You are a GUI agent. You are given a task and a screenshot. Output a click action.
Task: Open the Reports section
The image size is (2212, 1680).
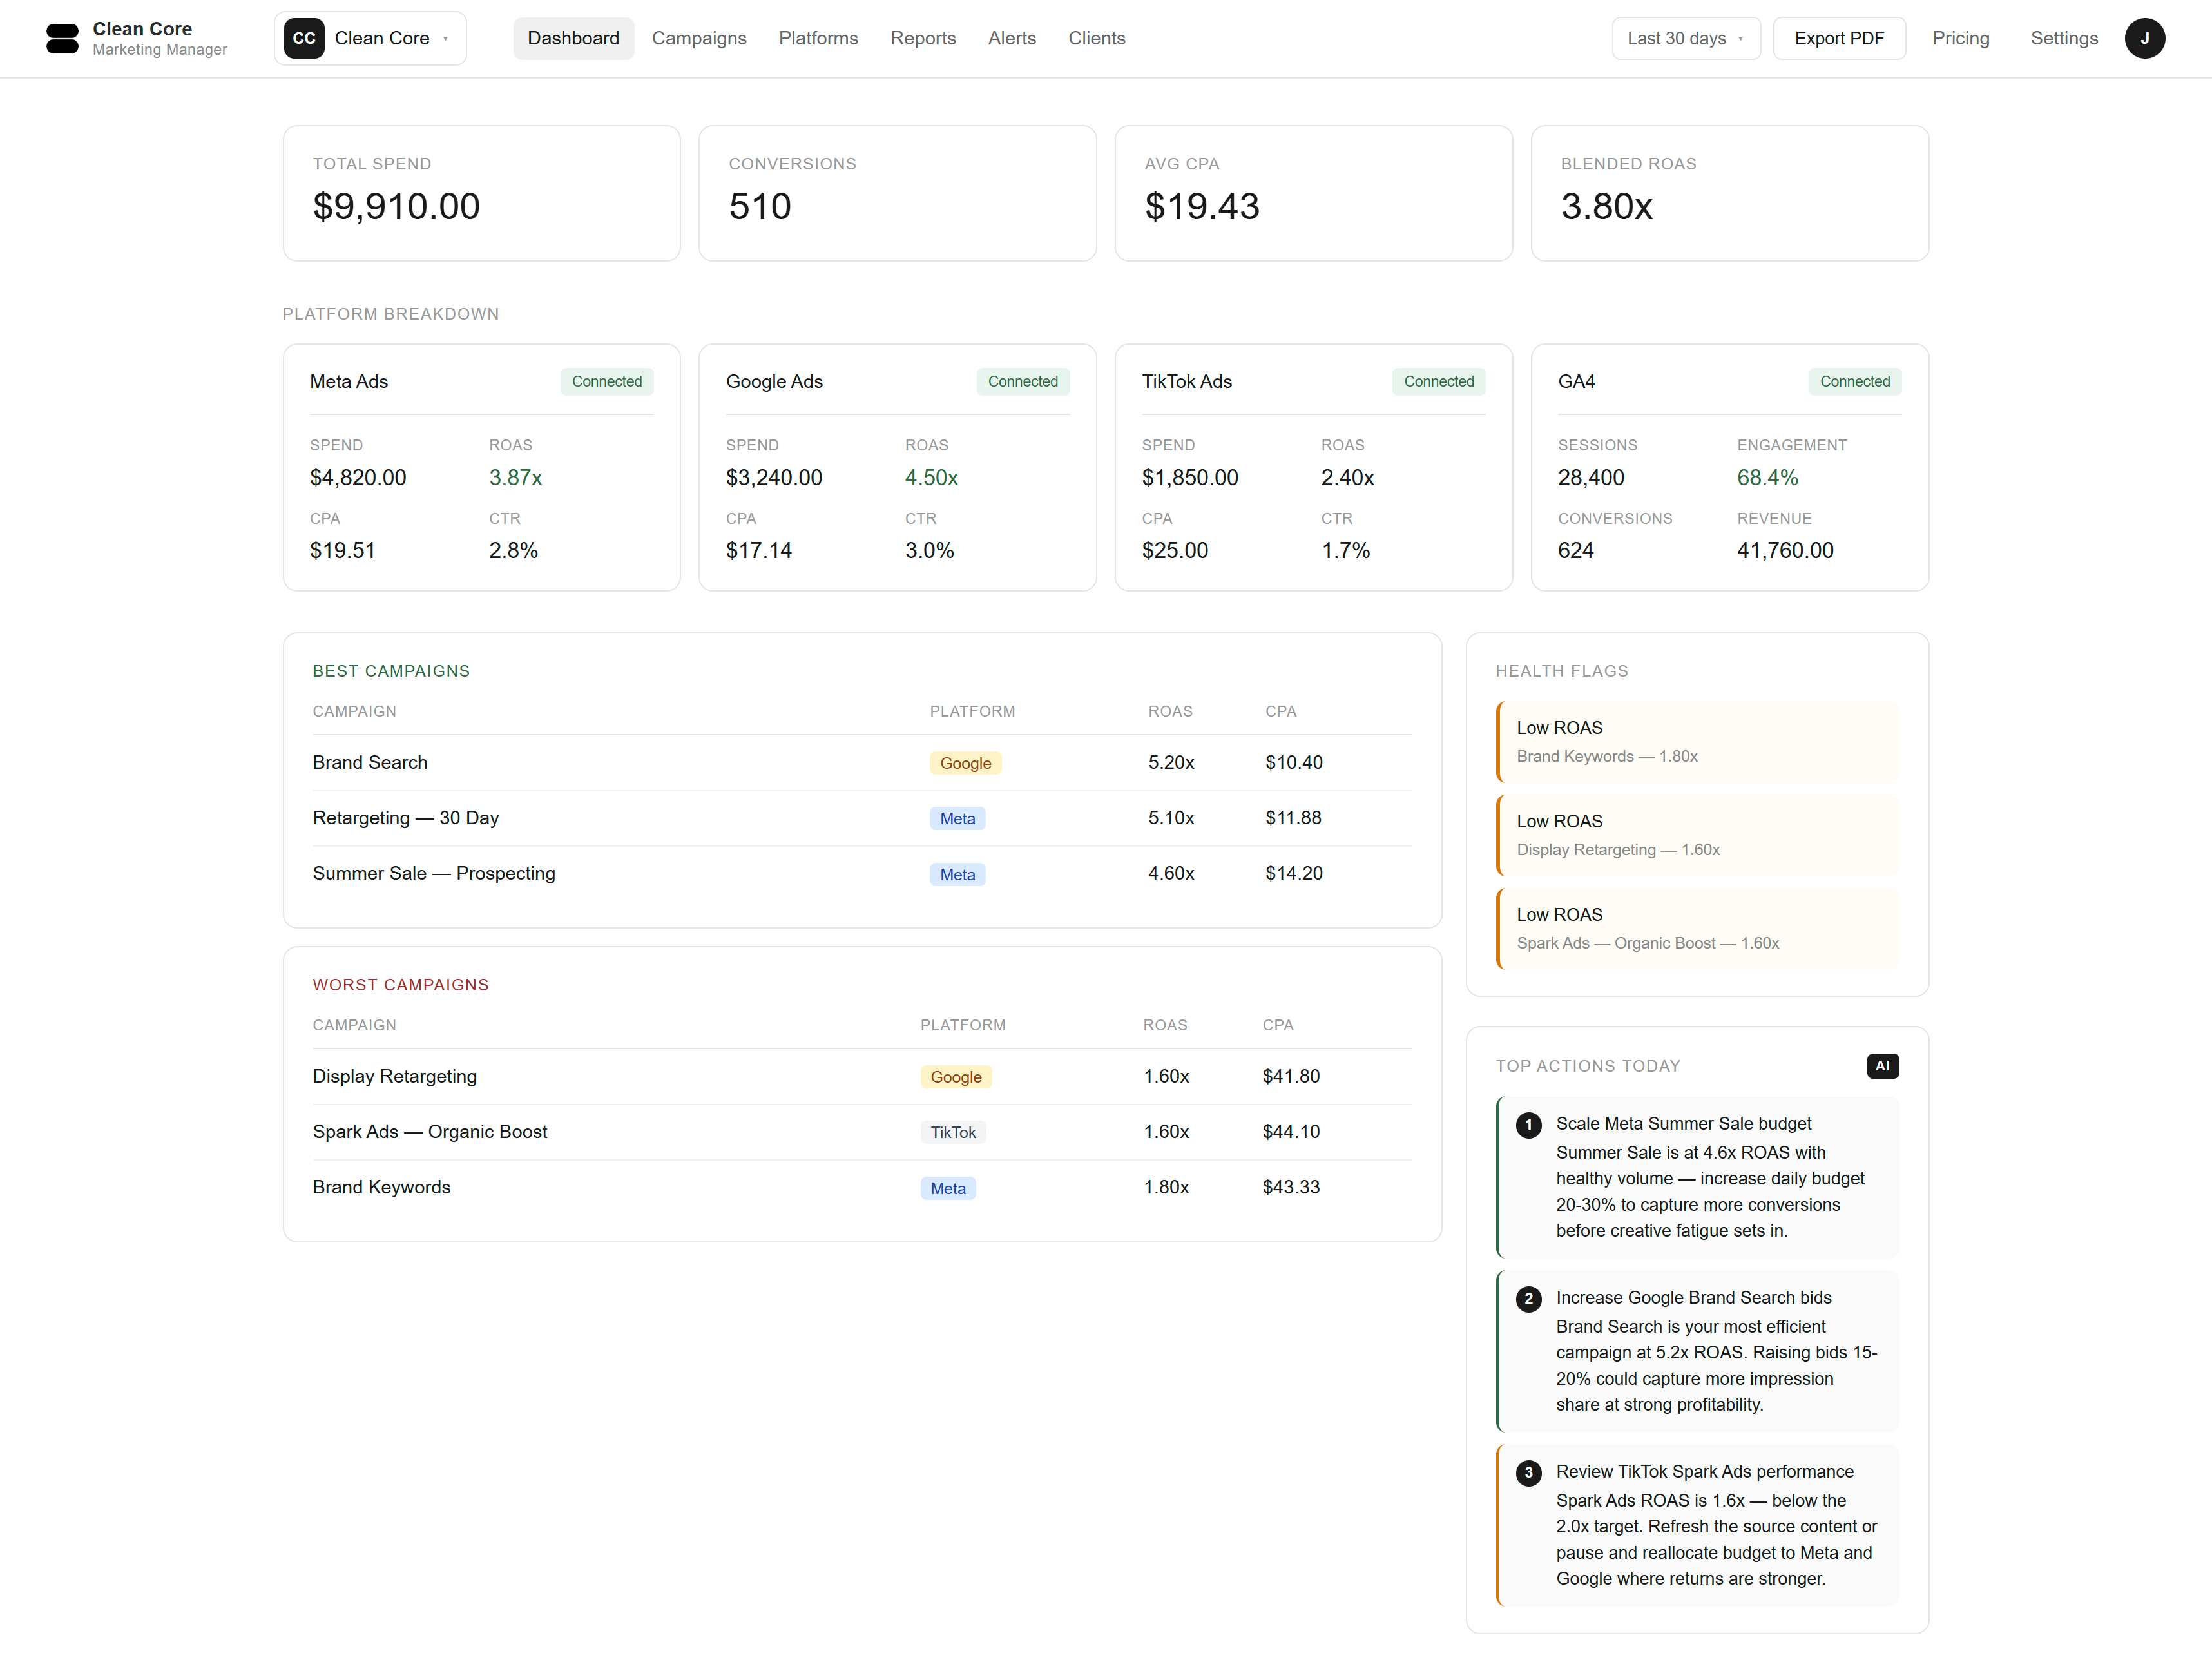(923, 38)
